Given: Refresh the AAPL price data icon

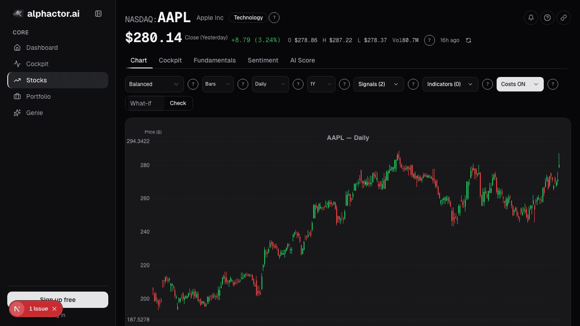Looking at the screenshot, I should [469, 40].
